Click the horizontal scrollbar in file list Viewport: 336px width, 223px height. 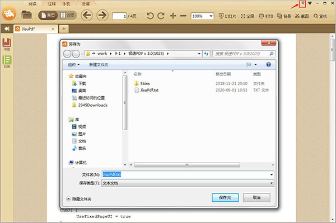[x=187, y=165]
